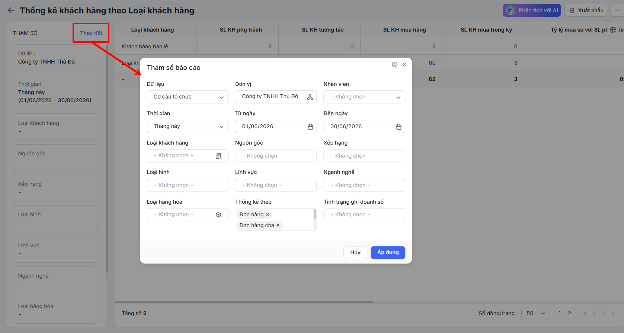Open the Nhân viên dropdown
The width and height of the screenshot is (624, 333).
pyautogui.click(x=364, y=97)
